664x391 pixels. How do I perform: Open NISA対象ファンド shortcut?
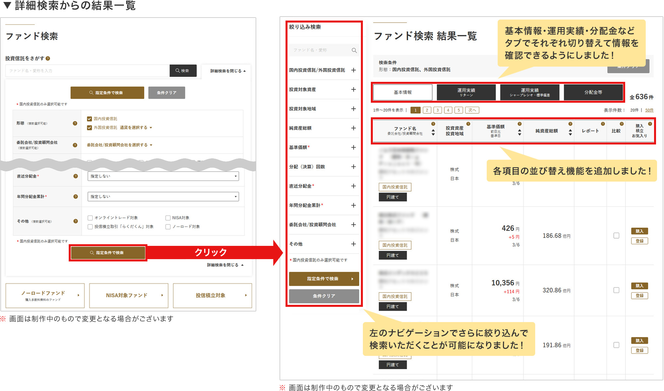click(x=129, y=296)
